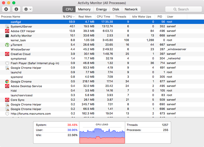Select the kernel_task process
The height and width of the screenshot is (147, 204).
pyautogui.click(x=102, y=40)
